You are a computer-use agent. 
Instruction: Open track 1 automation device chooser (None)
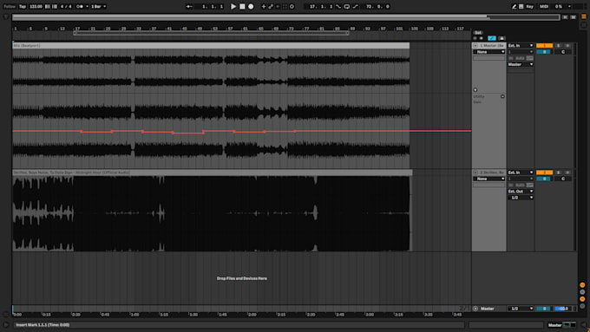tap(488, 52)
